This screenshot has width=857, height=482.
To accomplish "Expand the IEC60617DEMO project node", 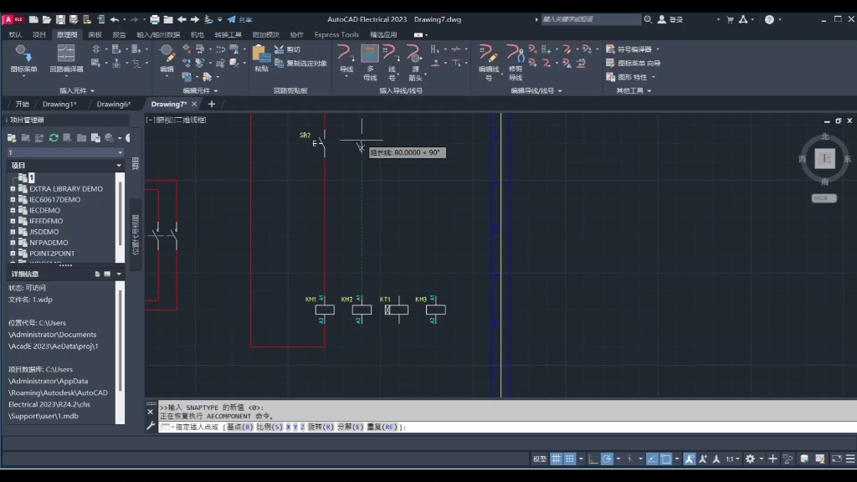I will 13,199.
